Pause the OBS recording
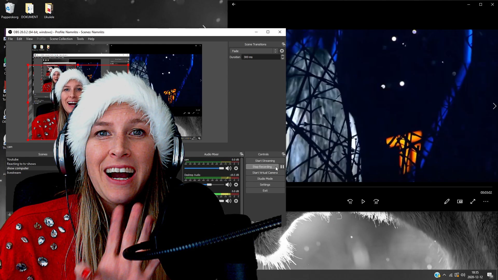The height and width of the screenshot is (280, 498). point(282,167)
